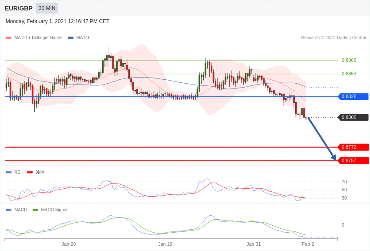Click the red 0.8757 support tag

pyautogui.click(x=353, y=160)
